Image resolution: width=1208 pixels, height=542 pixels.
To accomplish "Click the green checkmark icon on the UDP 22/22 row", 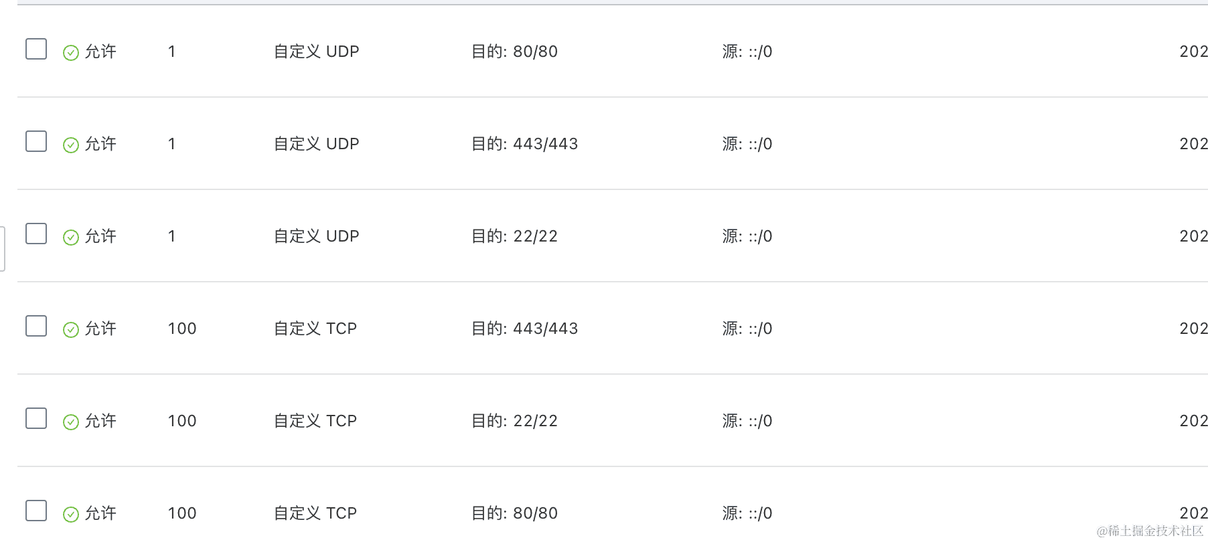I will pos(71,238).
